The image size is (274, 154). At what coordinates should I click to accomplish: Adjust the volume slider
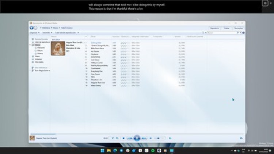(159, 138)
